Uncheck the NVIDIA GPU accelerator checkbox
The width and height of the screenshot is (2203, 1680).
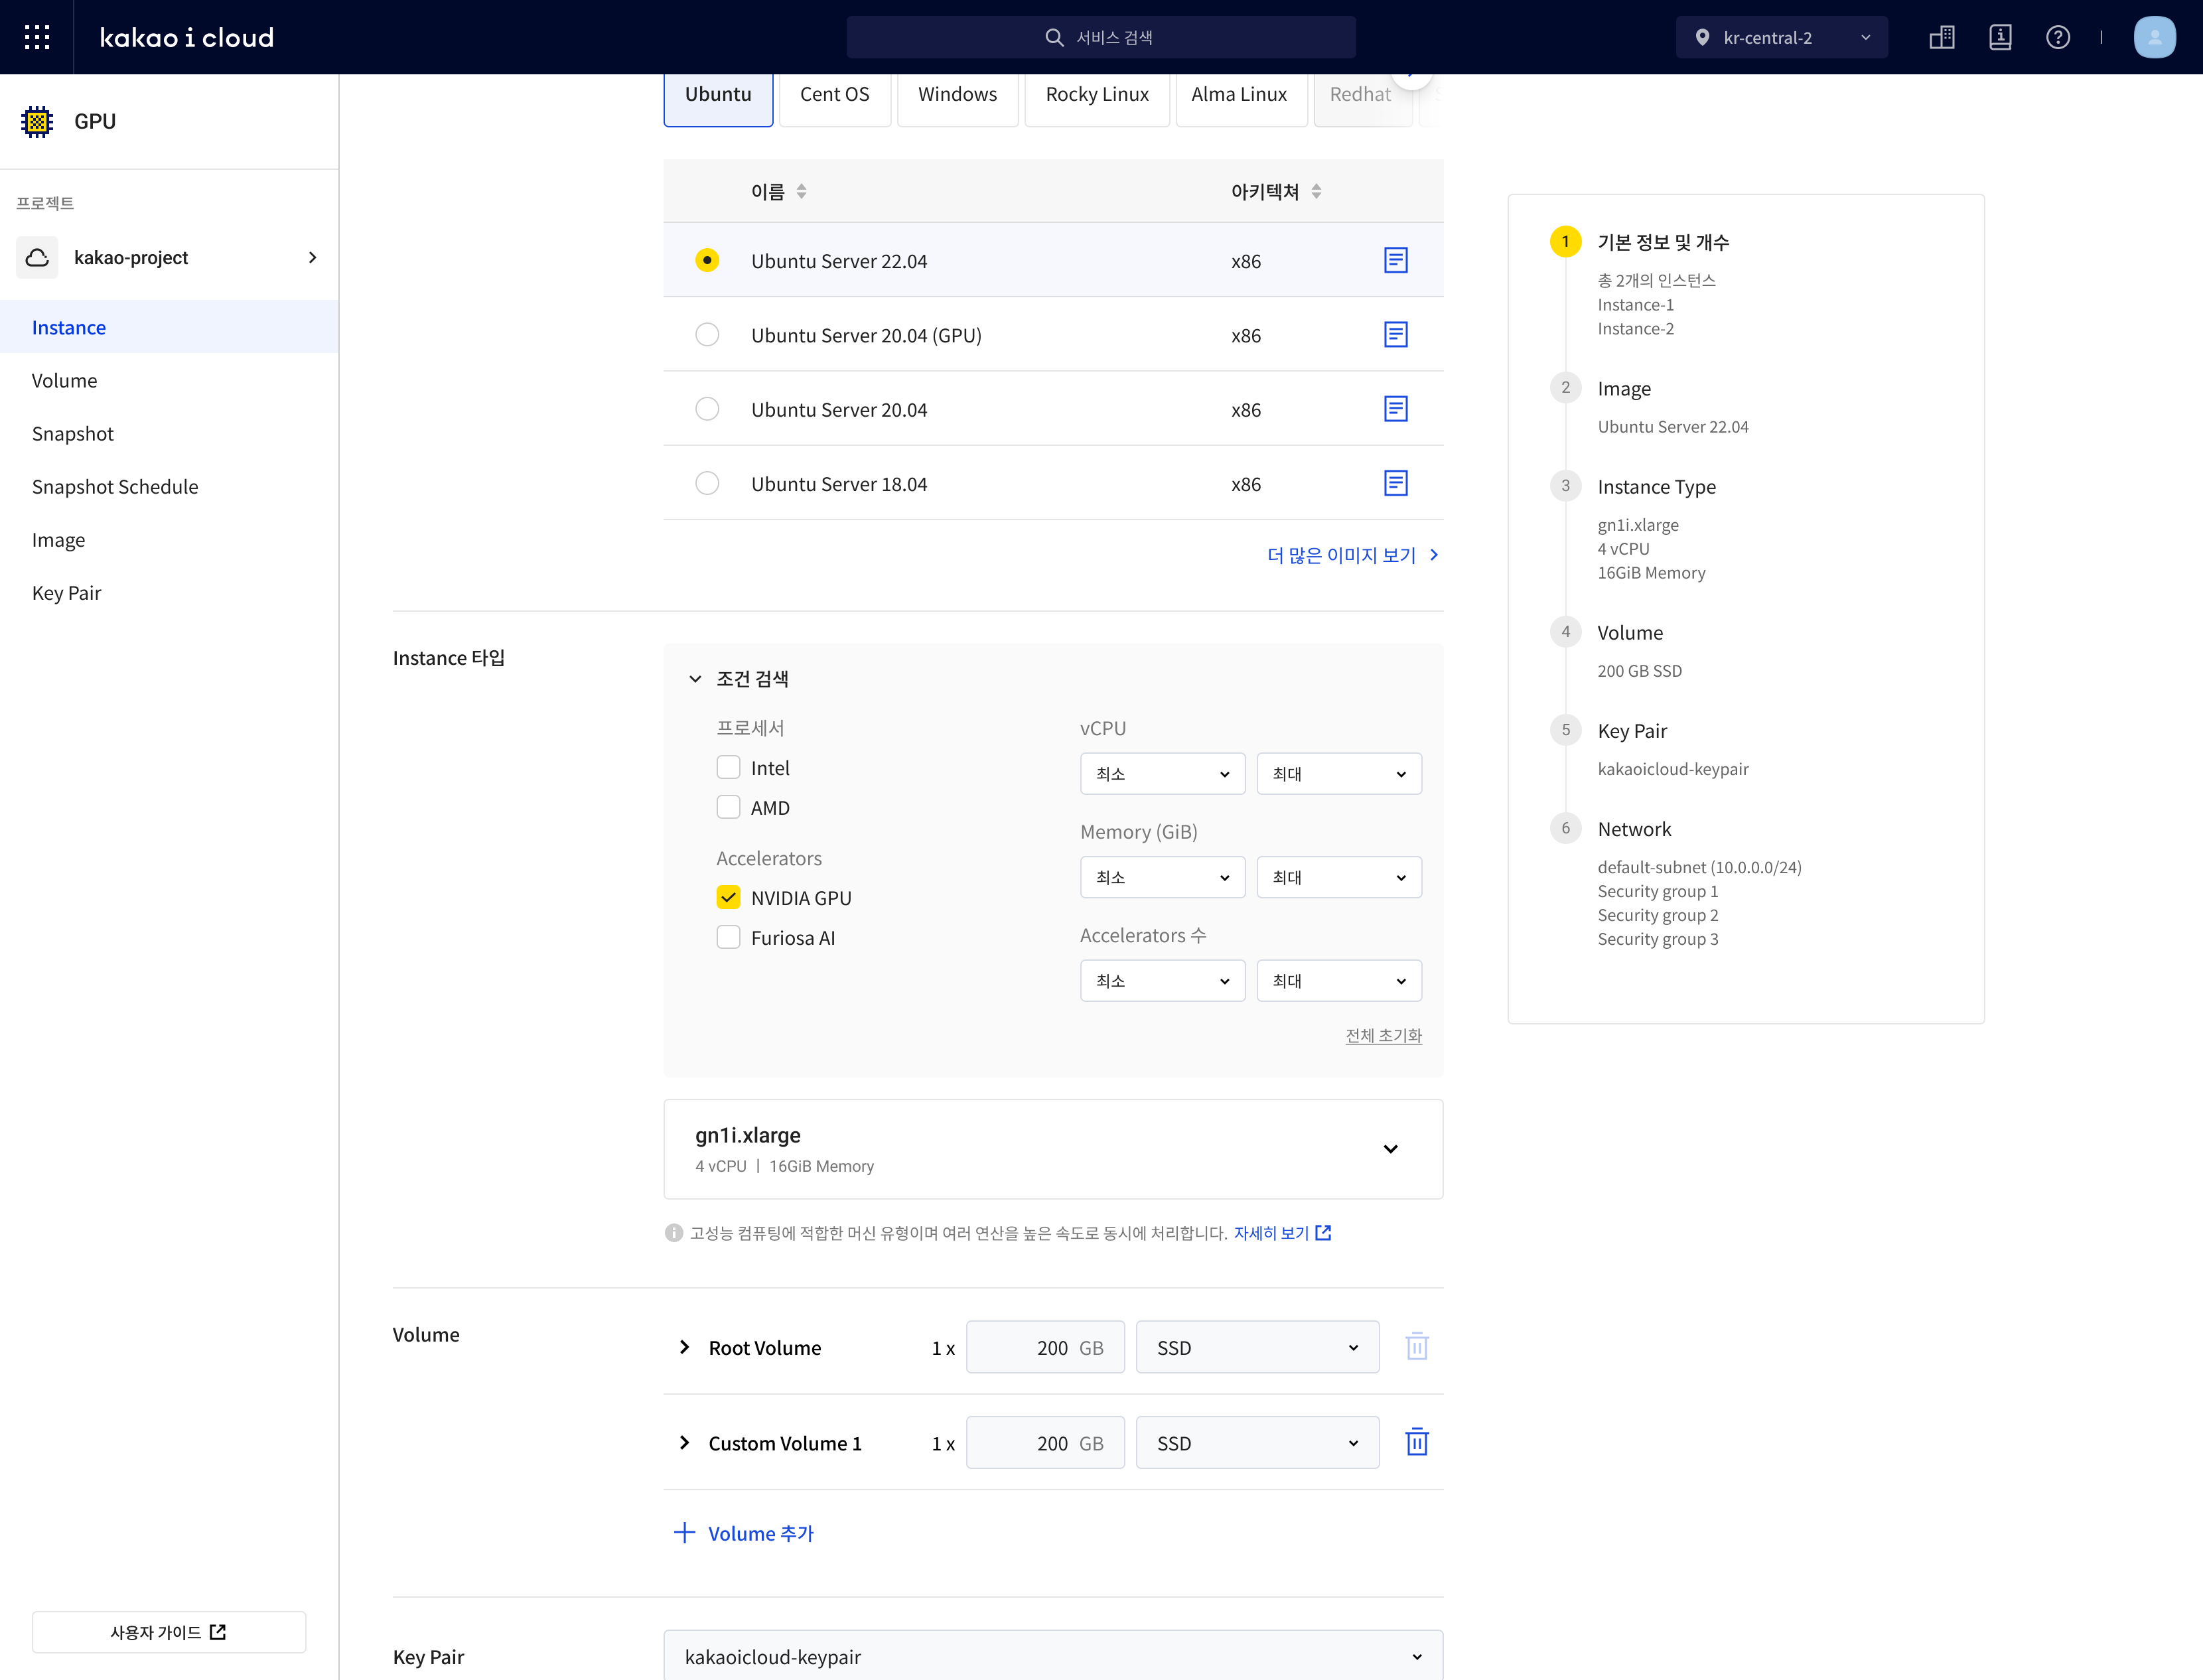coord(728,897)
